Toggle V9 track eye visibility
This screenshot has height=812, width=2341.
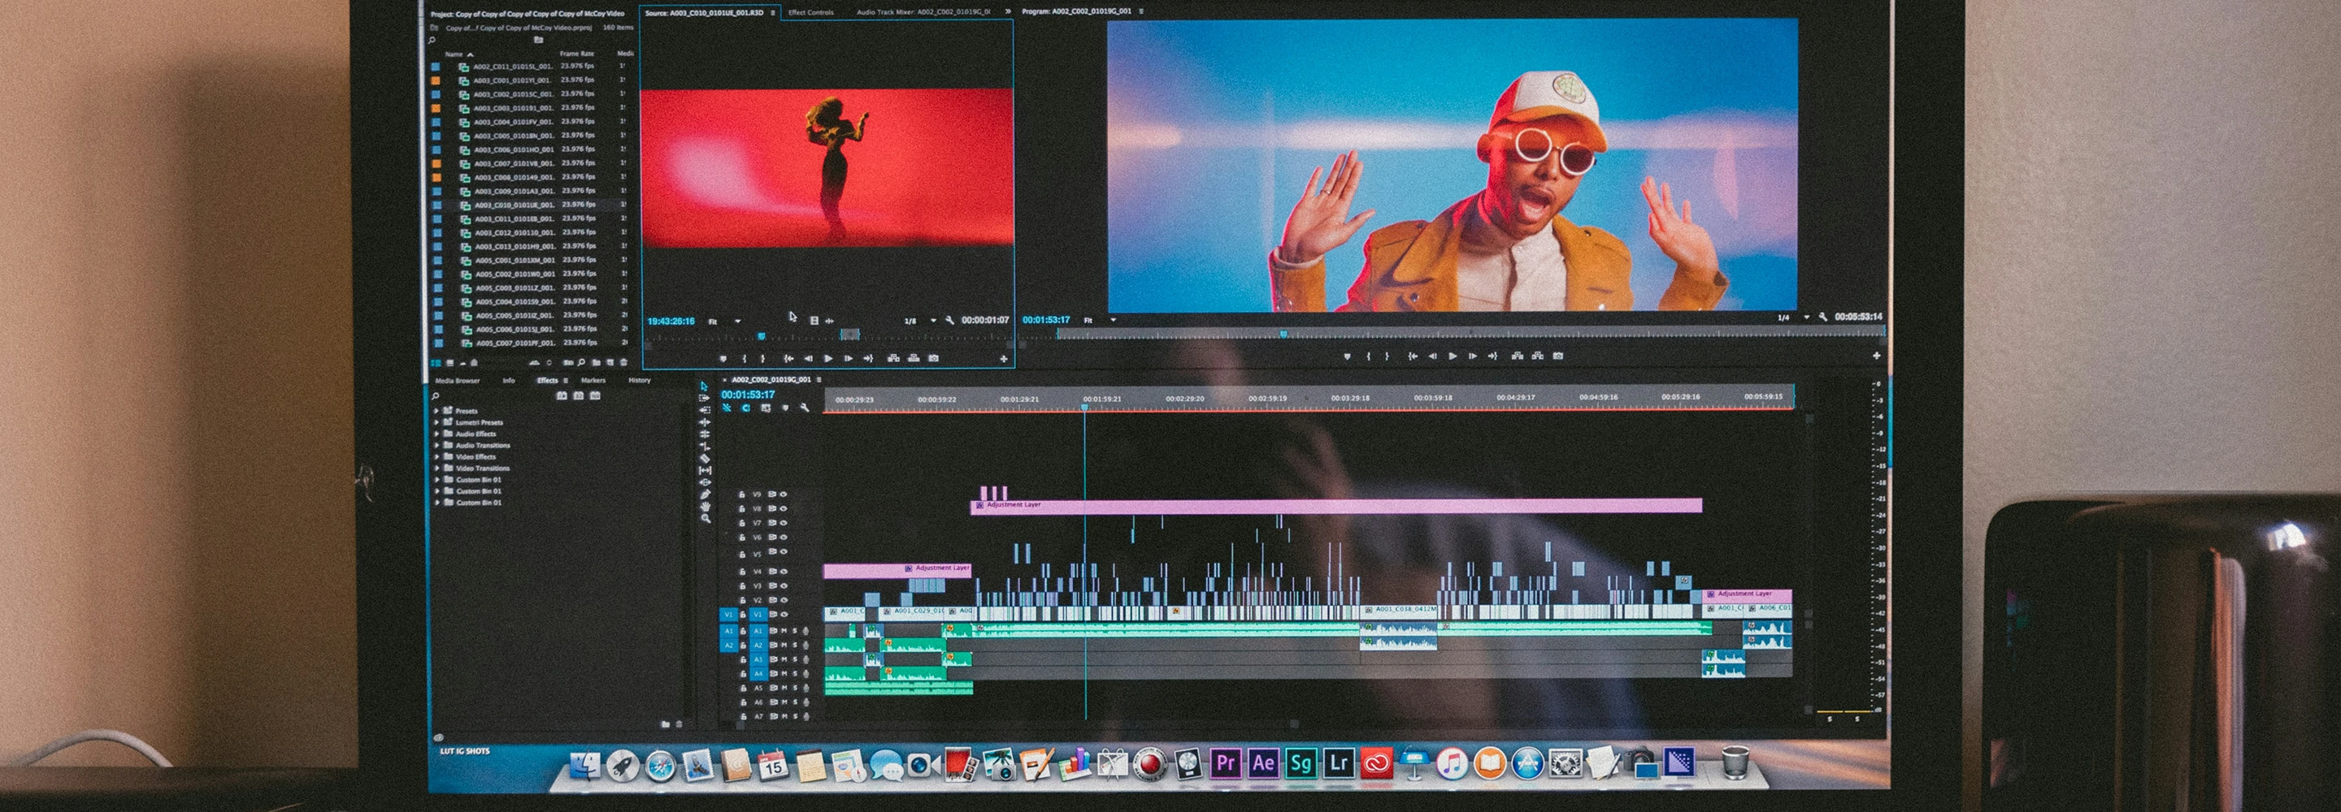784,495
